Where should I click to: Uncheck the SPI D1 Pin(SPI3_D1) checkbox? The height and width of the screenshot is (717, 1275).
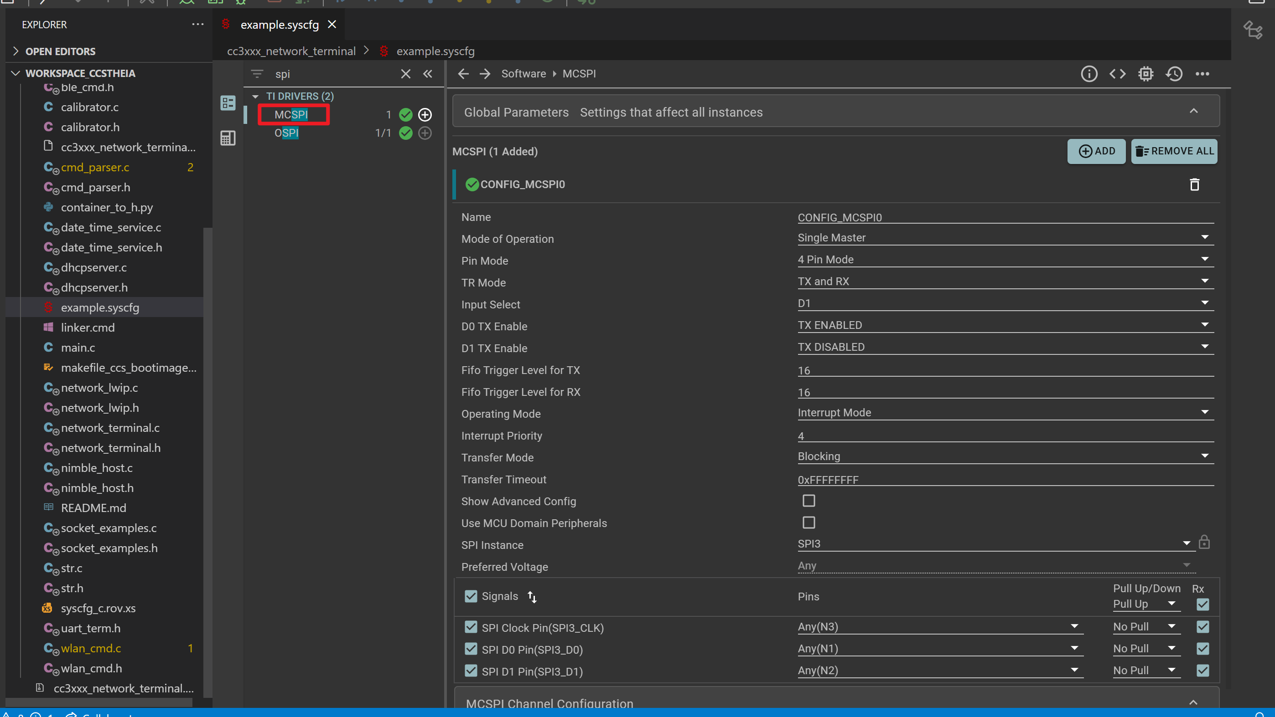tap(471, 671)
